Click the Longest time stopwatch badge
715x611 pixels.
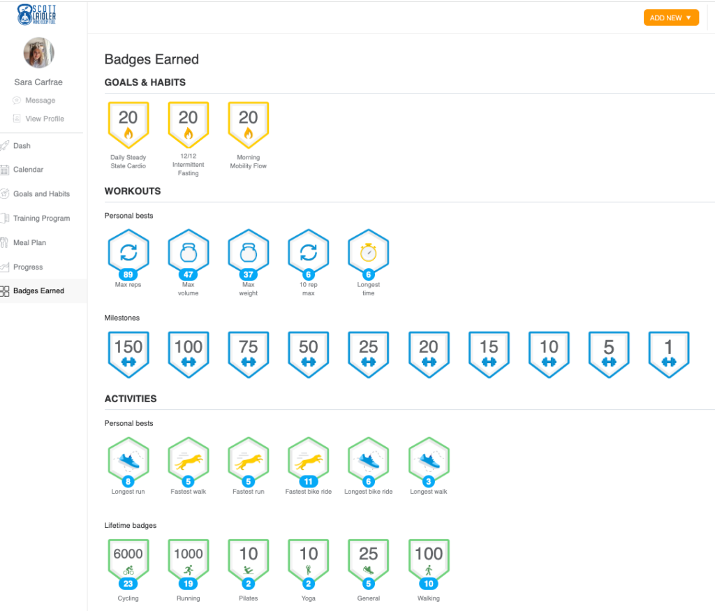coord(368,254)
